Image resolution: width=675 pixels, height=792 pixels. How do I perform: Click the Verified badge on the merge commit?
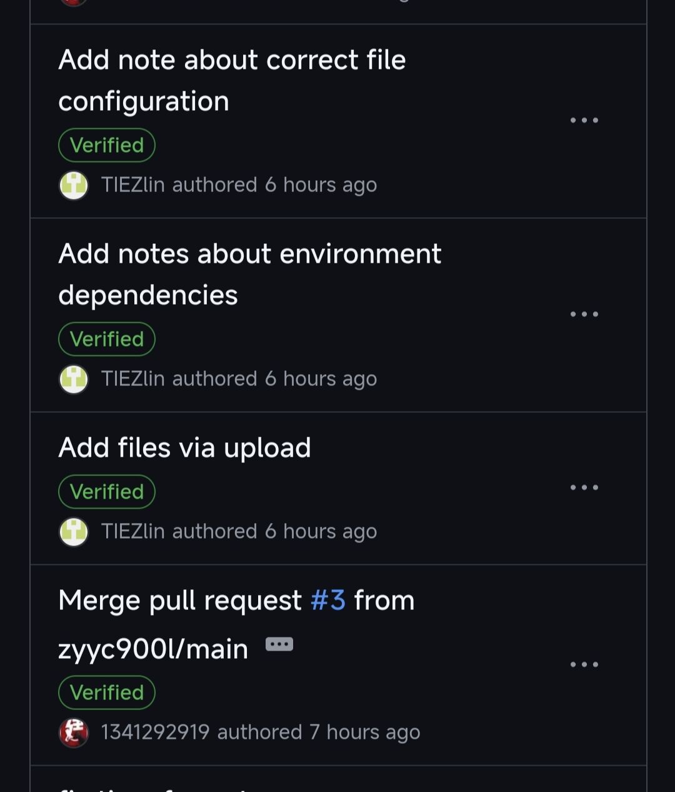point(106,693)
